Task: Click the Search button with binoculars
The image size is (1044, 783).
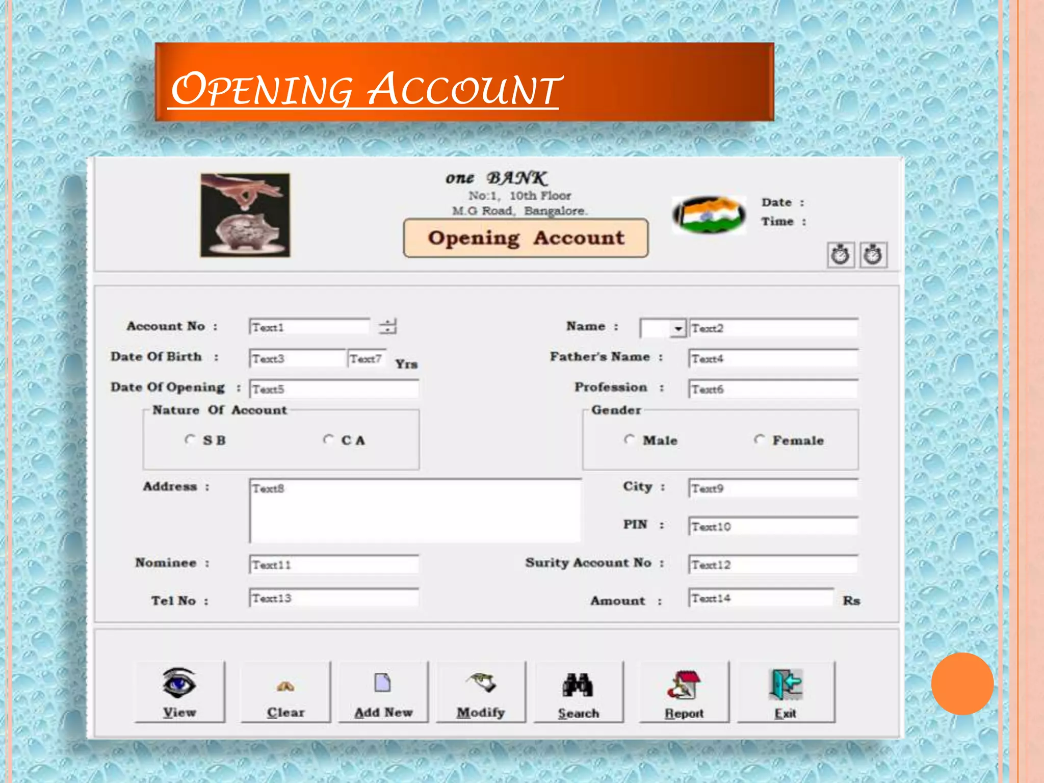Action: [579, 692]
